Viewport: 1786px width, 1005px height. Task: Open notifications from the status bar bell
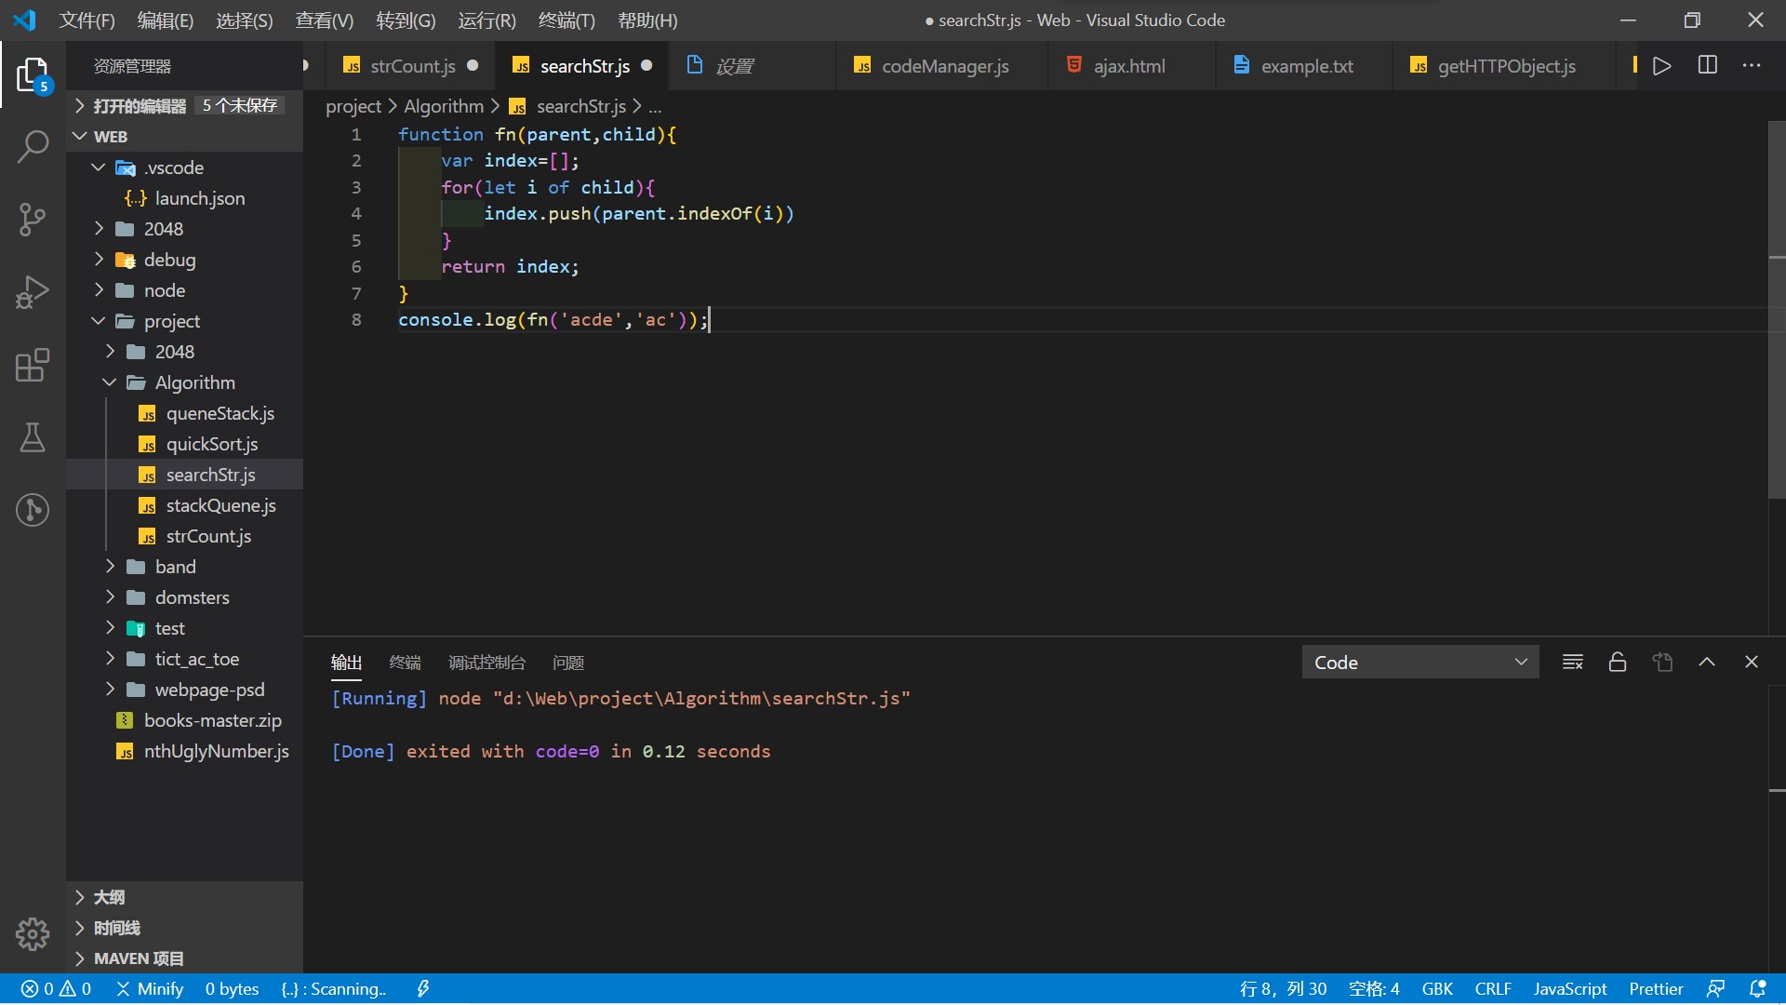(1759, 988)
